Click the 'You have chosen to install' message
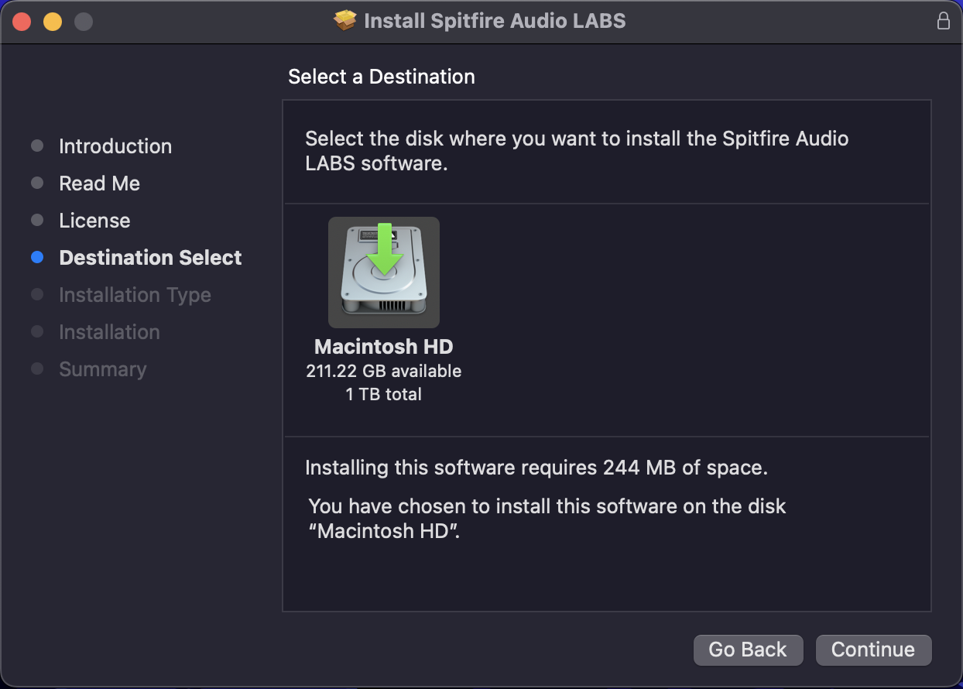963x689 pixels. [547, 519]
